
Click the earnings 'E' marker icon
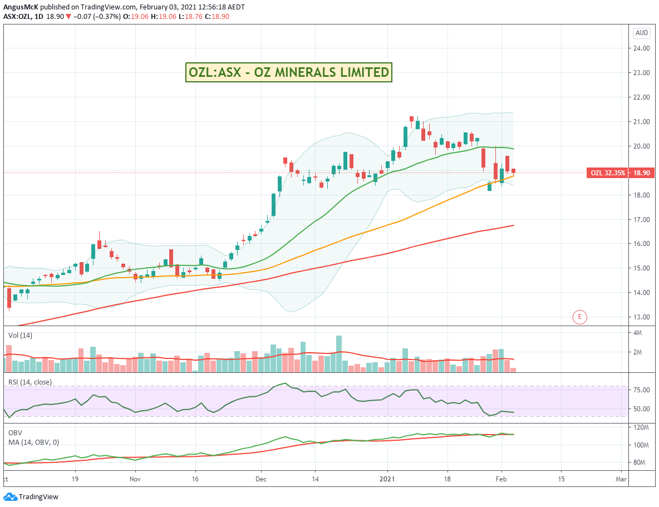click(579, 317)
